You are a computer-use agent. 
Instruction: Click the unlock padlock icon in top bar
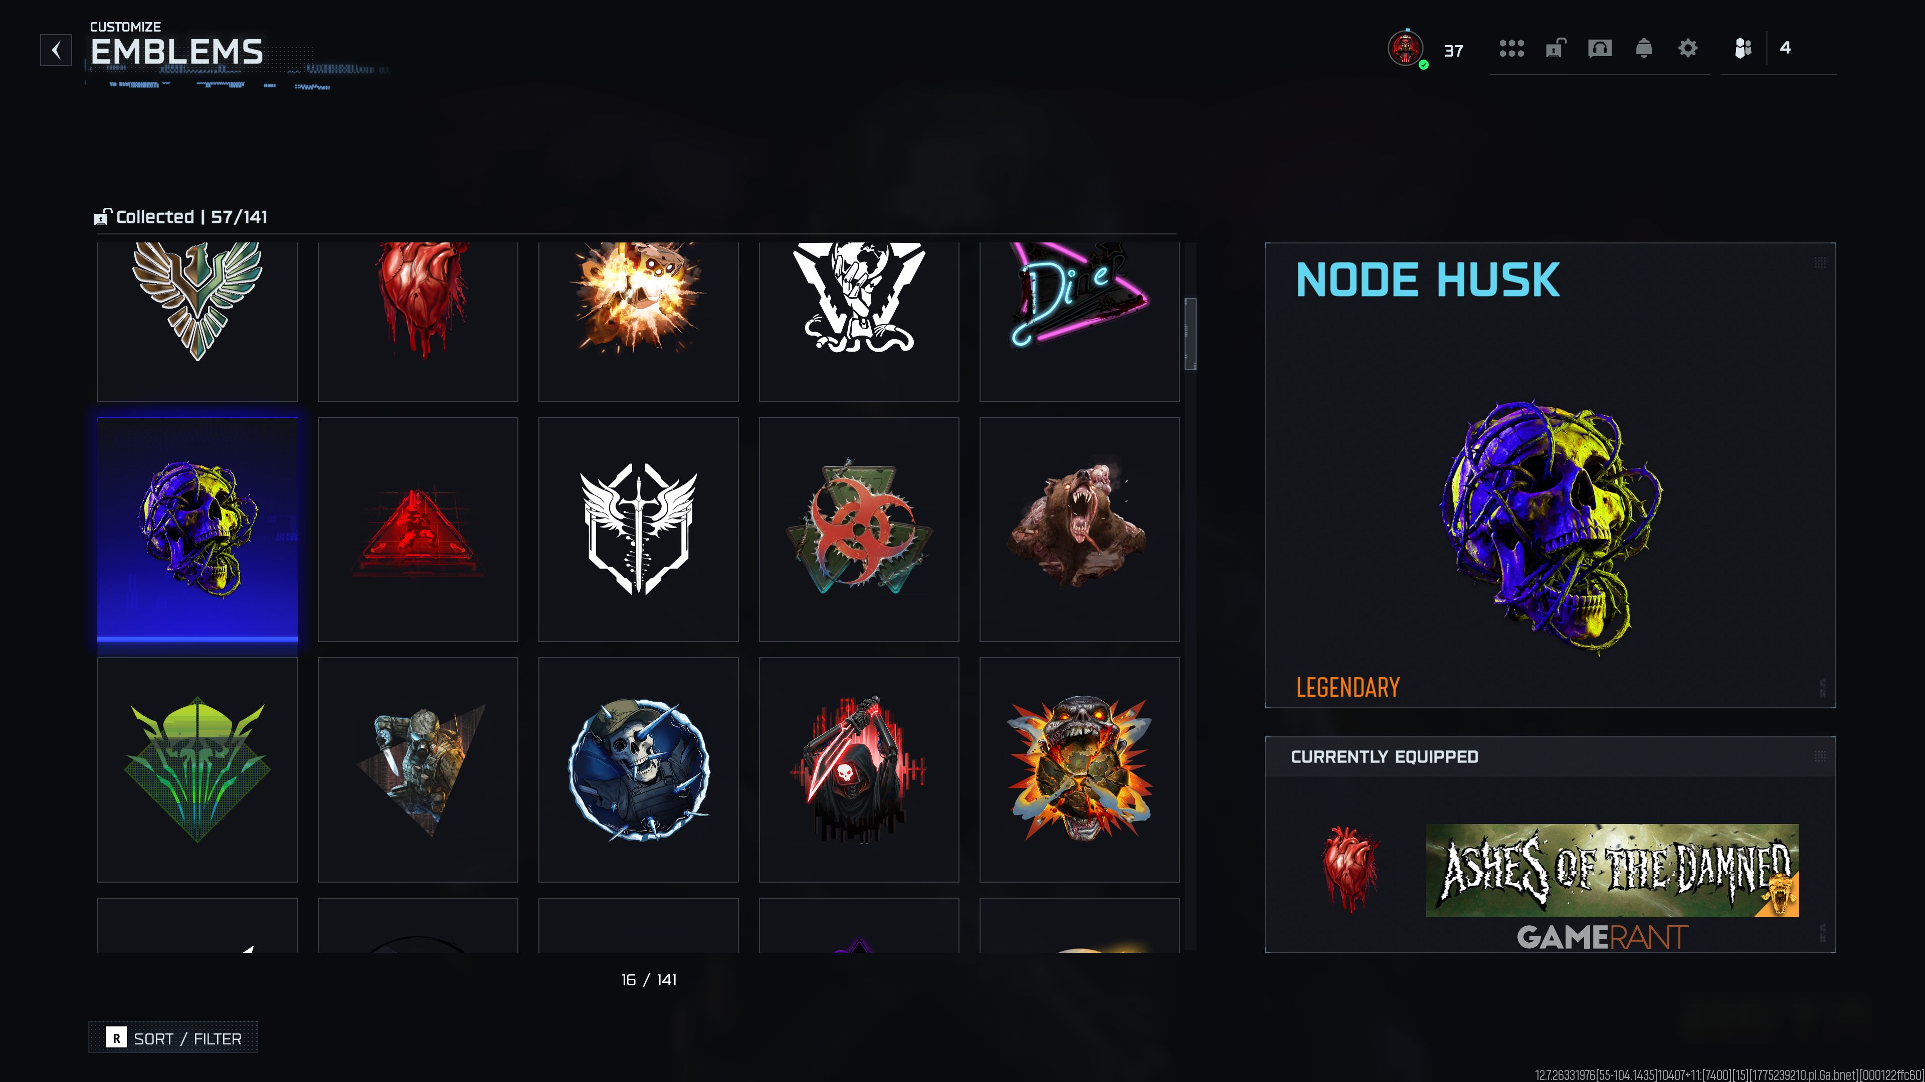1555,49
